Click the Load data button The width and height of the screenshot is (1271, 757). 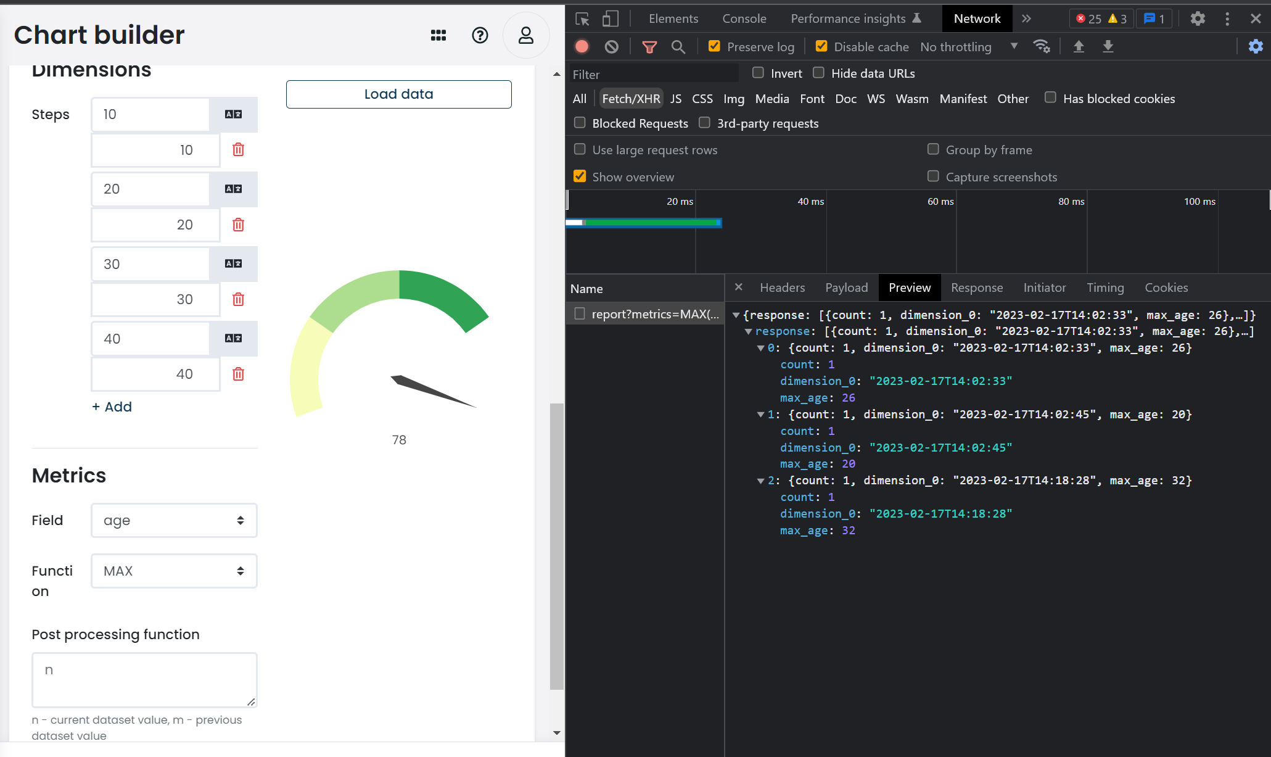(398, 94)
